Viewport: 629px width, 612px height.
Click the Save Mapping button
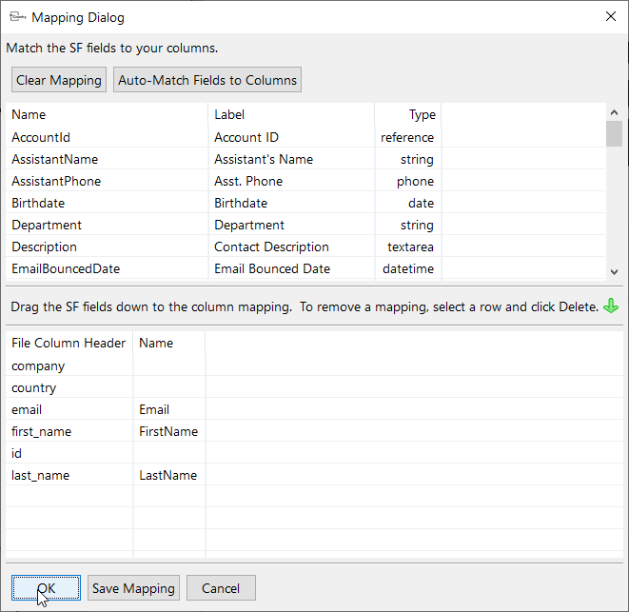(133, 588)
